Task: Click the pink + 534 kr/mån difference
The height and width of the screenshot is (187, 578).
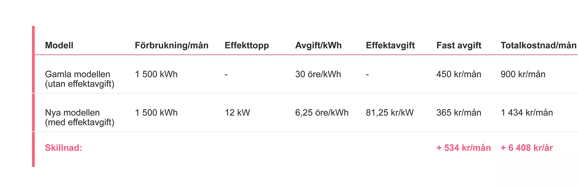Action: coord(463,148)
